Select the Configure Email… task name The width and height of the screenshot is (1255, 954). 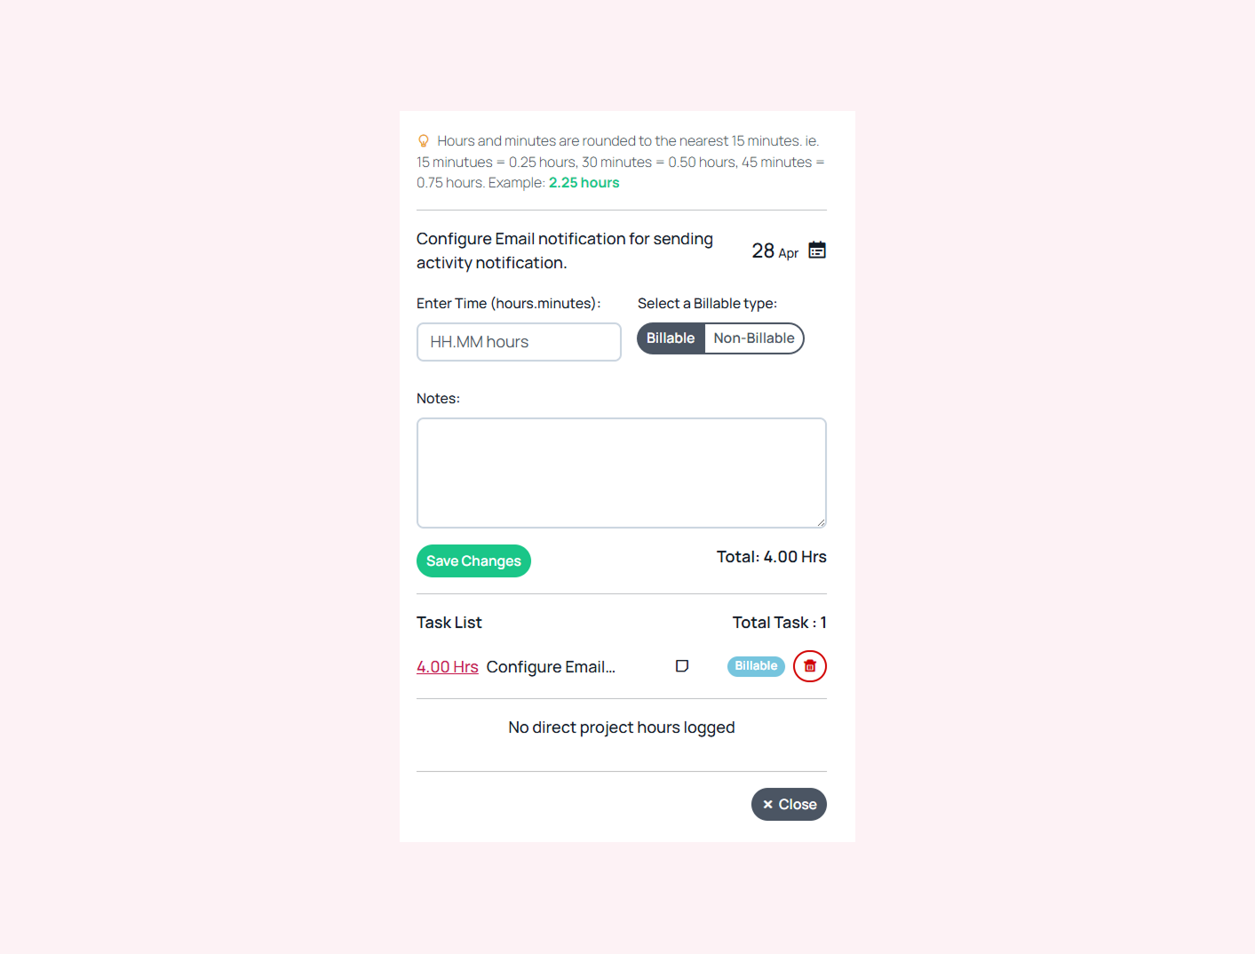pyautogui.click(x=551, y=667)
